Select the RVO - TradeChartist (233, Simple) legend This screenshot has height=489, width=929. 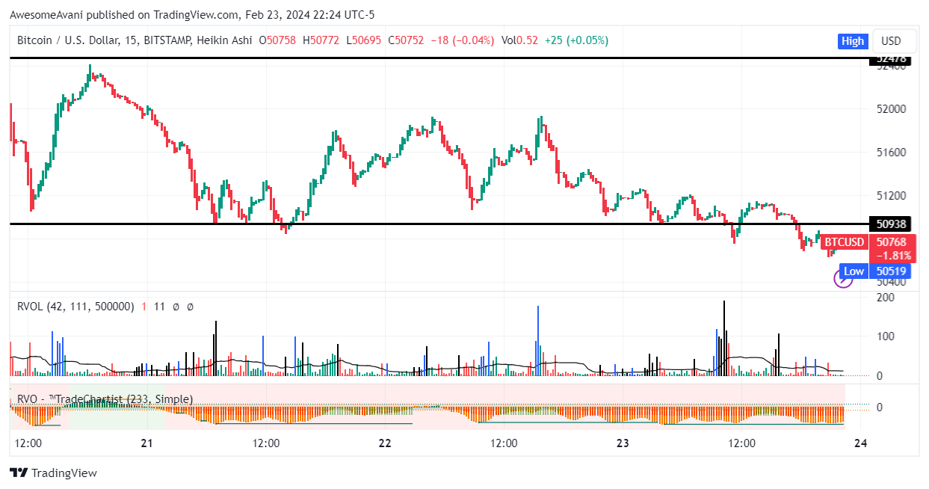[105, 399]
